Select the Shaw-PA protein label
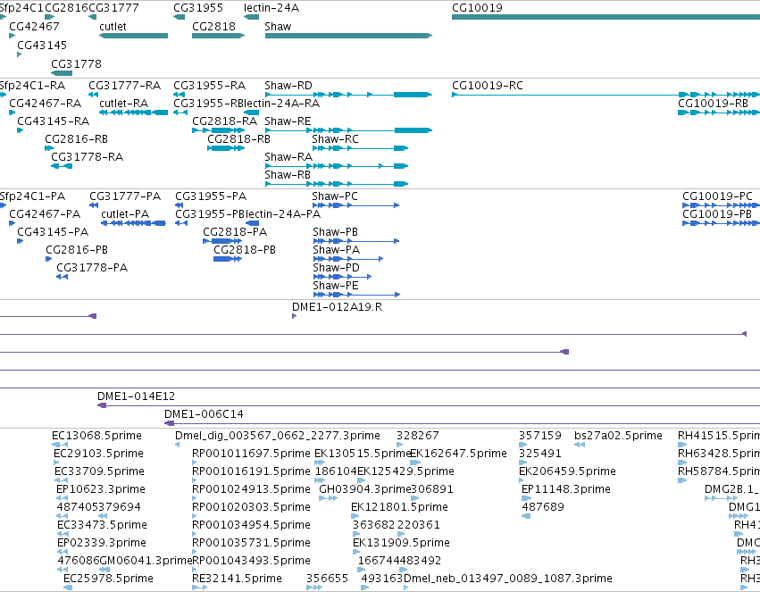760x592 pixels. (337, 250)
